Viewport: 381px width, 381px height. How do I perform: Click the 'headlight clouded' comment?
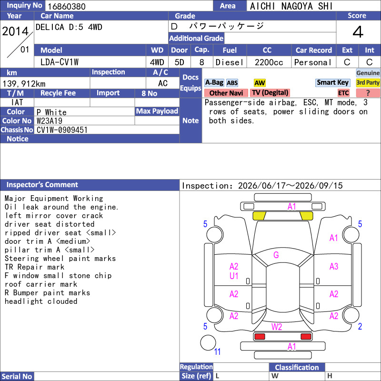point(41,301)
